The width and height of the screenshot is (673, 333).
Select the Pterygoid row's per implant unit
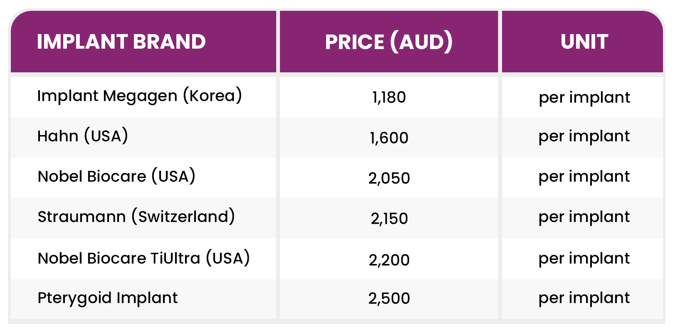click(x=584, y=298)
